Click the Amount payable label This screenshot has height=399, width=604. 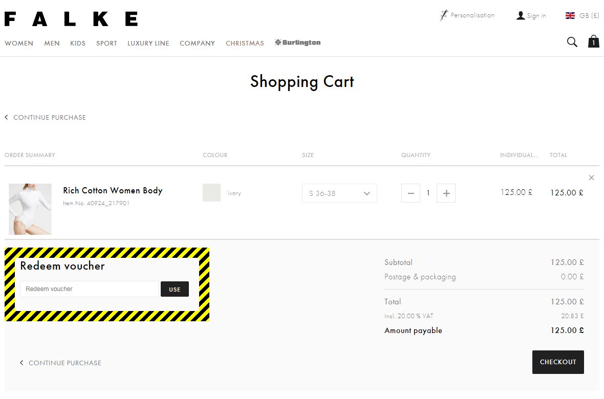[x=413, y=330]
